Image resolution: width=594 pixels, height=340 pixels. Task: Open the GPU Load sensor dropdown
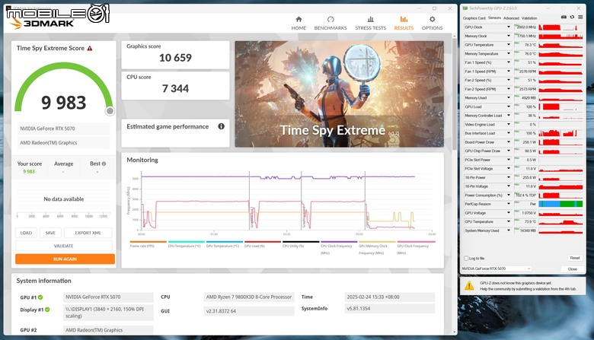pos(509,106)
